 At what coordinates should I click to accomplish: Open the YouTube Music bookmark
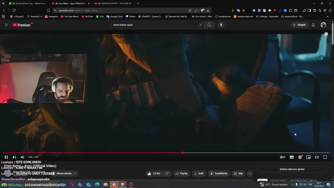[x=70, y=16]
